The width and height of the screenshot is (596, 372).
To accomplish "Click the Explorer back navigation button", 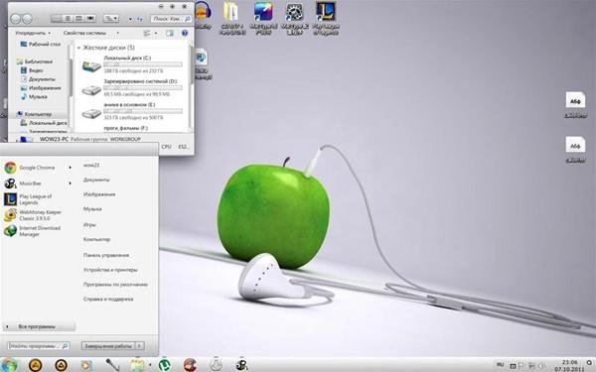I will point(15,19).
